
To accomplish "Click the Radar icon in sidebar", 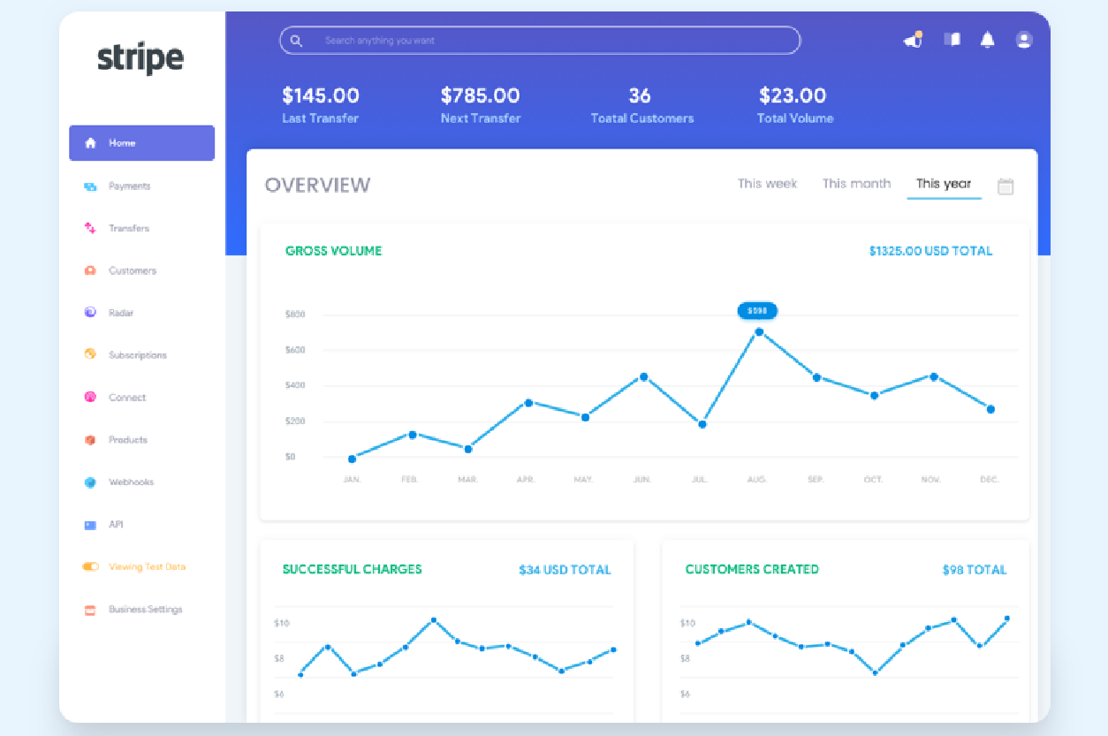I will click(x=90, y=313).
